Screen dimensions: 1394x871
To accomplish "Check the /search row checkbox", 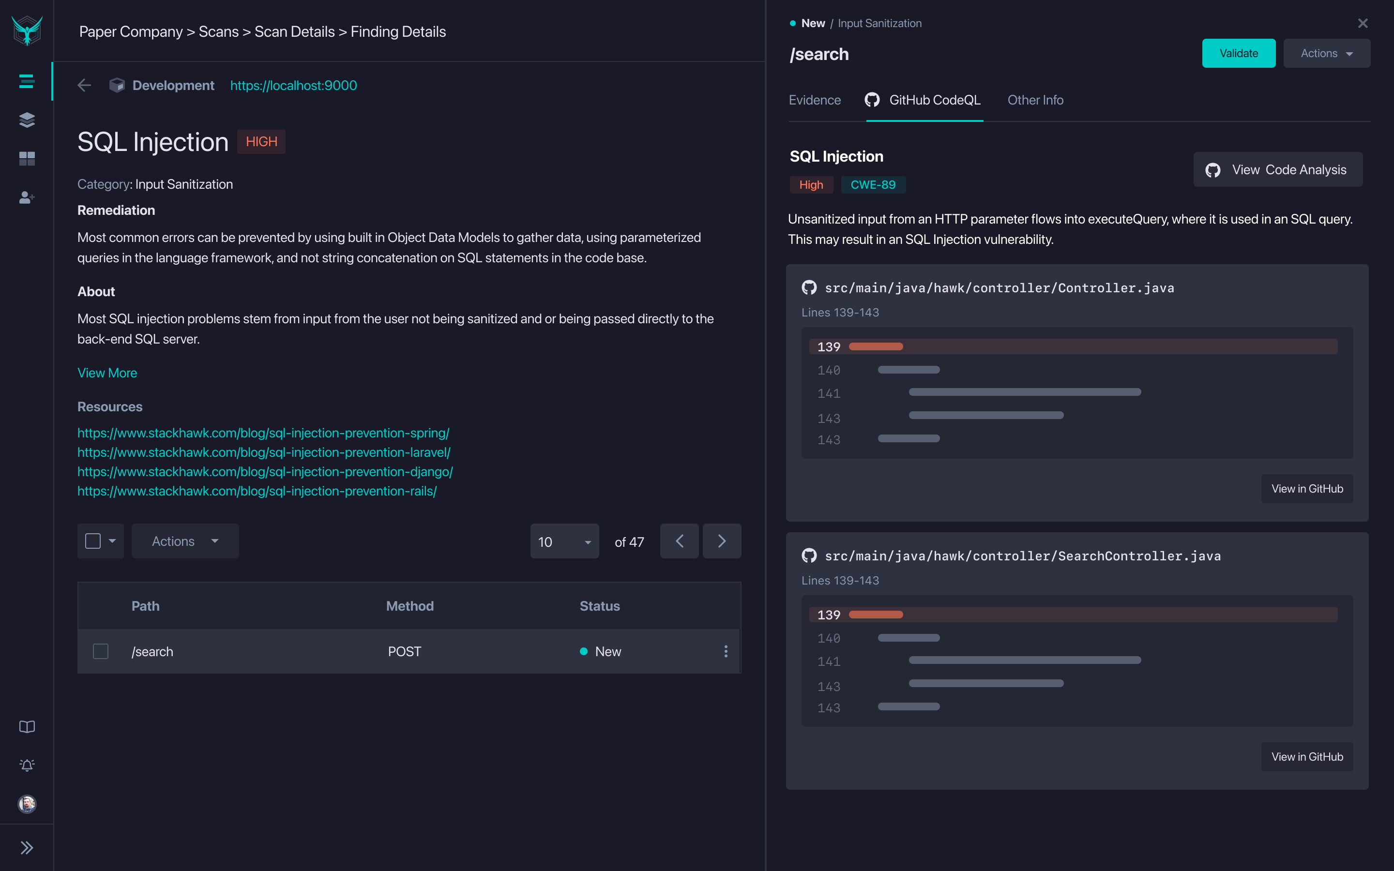I will point(101,651).
